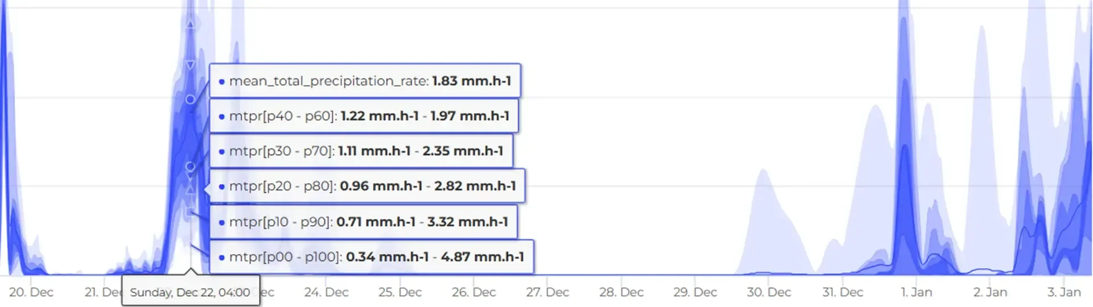Select the 24. Dec axis label
The width and height of the screenshot is (1093, 307).
(x=326, y=292)
